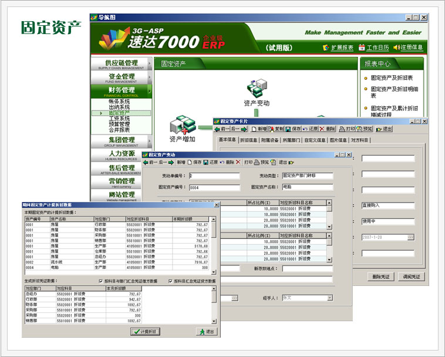Click 新增 in 固定资产卡片 toolbar
445x357 pixels.
(259, 129)
